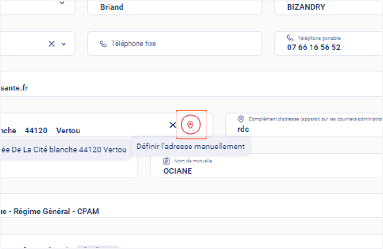Edit the Complément d'adresse field with rdc
The width and height of the screenshot is (383, 249).
304,125
